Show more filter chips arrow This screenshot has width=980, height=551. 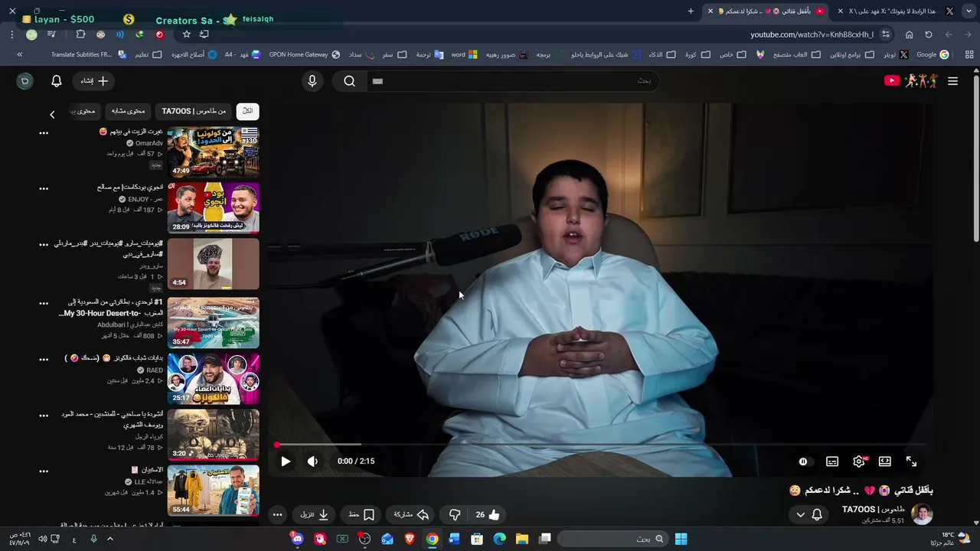(52, 115)
